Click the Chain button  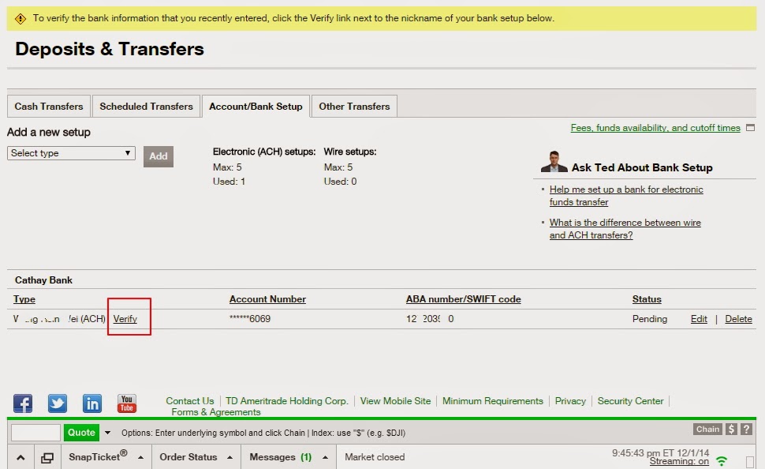point(707,429)
